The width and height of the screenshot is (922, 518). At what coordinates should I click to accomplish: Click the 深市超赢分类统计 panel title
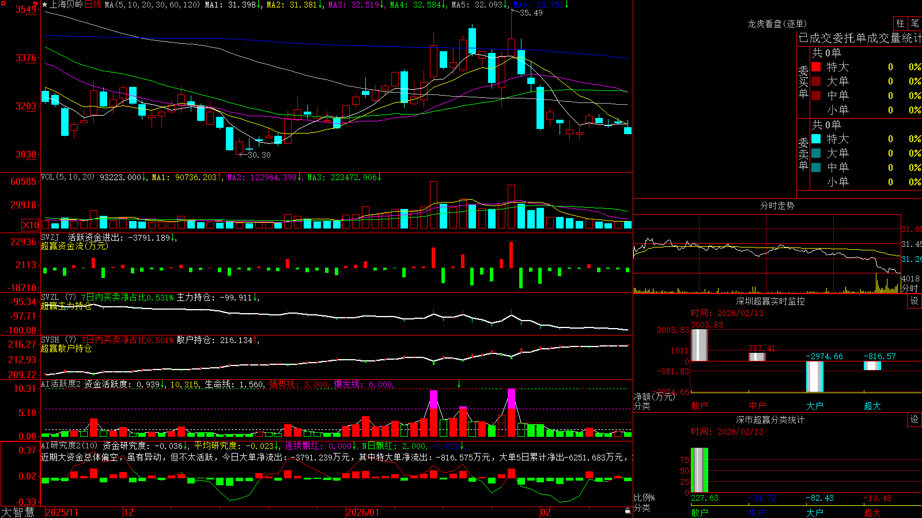tap(770, 420)
